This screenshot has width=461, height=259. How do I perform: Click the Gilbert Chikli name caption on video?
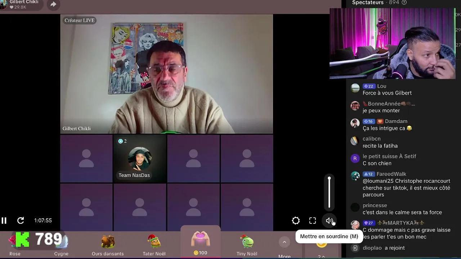click(x=77, y=129)
